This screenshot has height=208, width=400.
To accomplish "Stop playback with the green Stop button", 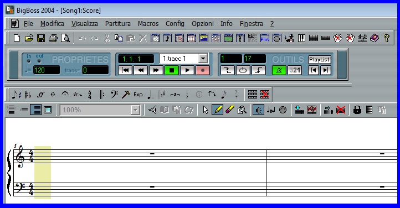I will 171,70.
